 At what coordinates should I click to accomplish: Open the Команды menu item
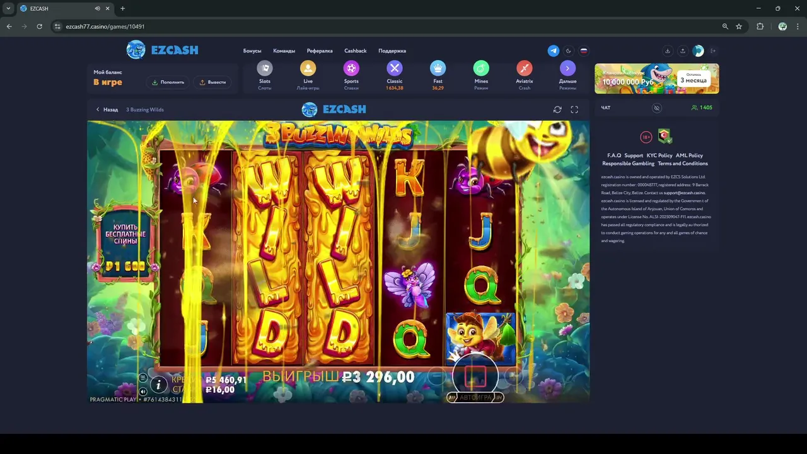click(284, 51)
